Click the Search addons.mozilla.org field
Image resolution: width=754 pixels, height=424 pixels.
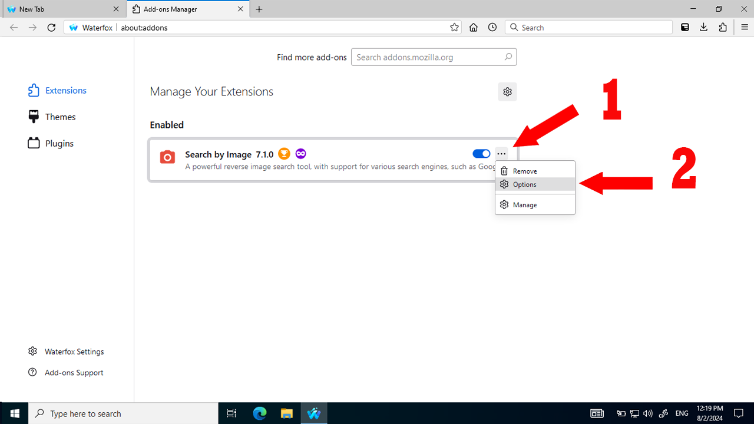[x=434, y=57]
